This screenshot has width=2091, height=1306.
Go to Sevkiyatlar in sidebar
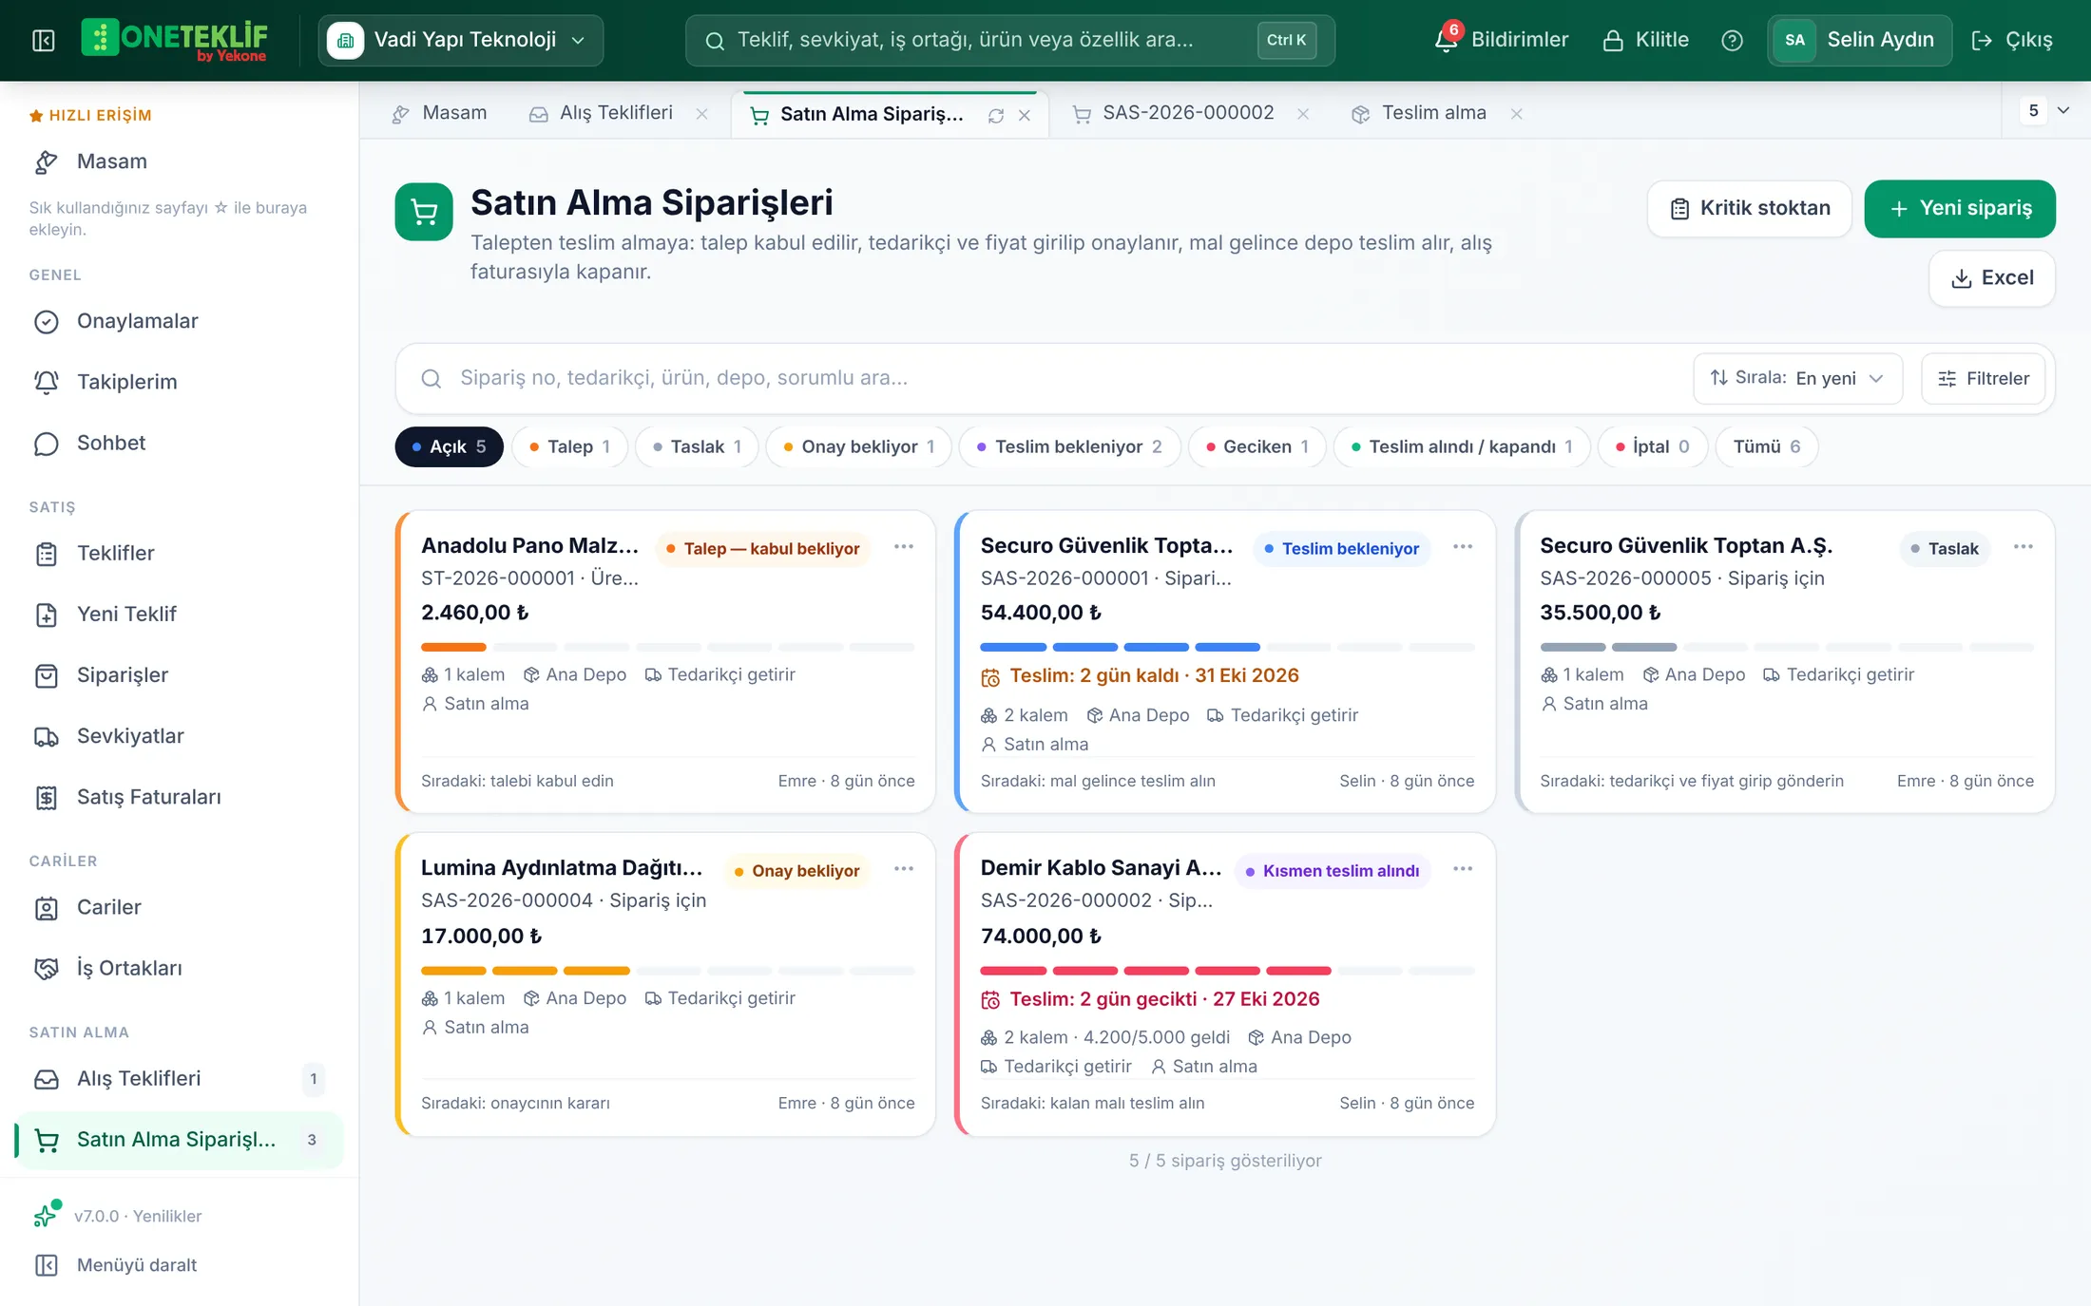click(x=179, y=736)
